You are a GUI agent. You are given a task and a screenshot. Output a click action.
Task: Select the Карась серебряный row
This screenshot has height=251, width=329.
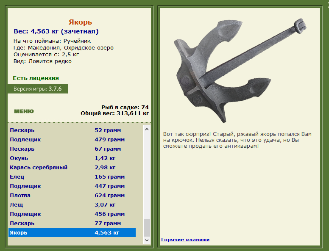(x=72, y=167)
